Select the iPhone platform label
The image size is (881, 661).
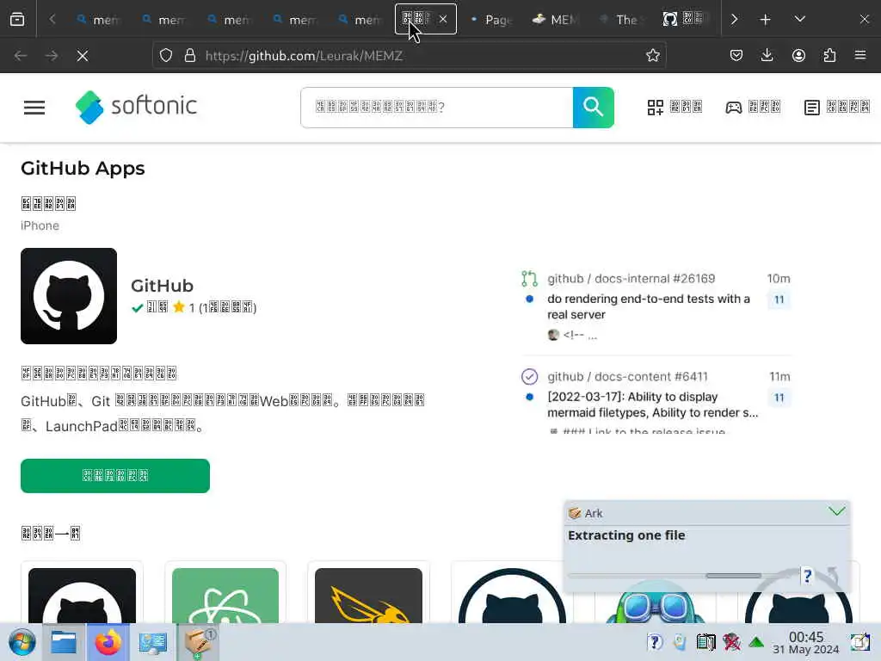click(40, 225)
